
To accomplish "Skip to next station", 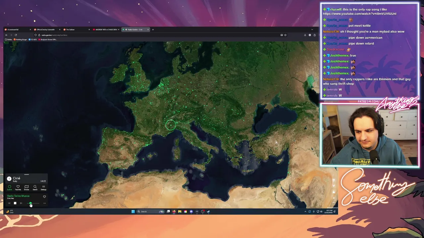I will pos(21,203).
